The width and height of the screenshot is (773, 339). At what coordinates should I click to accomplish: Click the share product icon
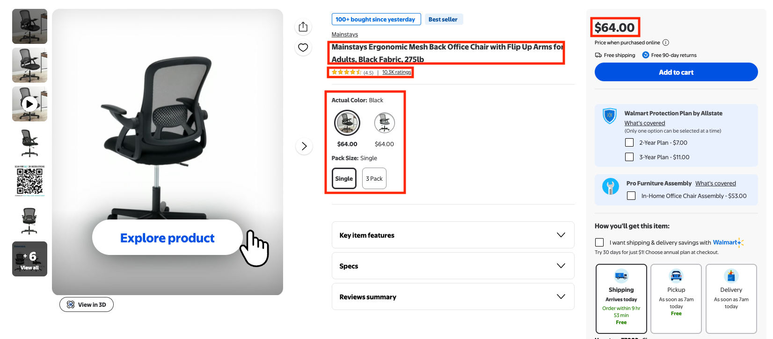pyautogui.click(x=303, y=27)
